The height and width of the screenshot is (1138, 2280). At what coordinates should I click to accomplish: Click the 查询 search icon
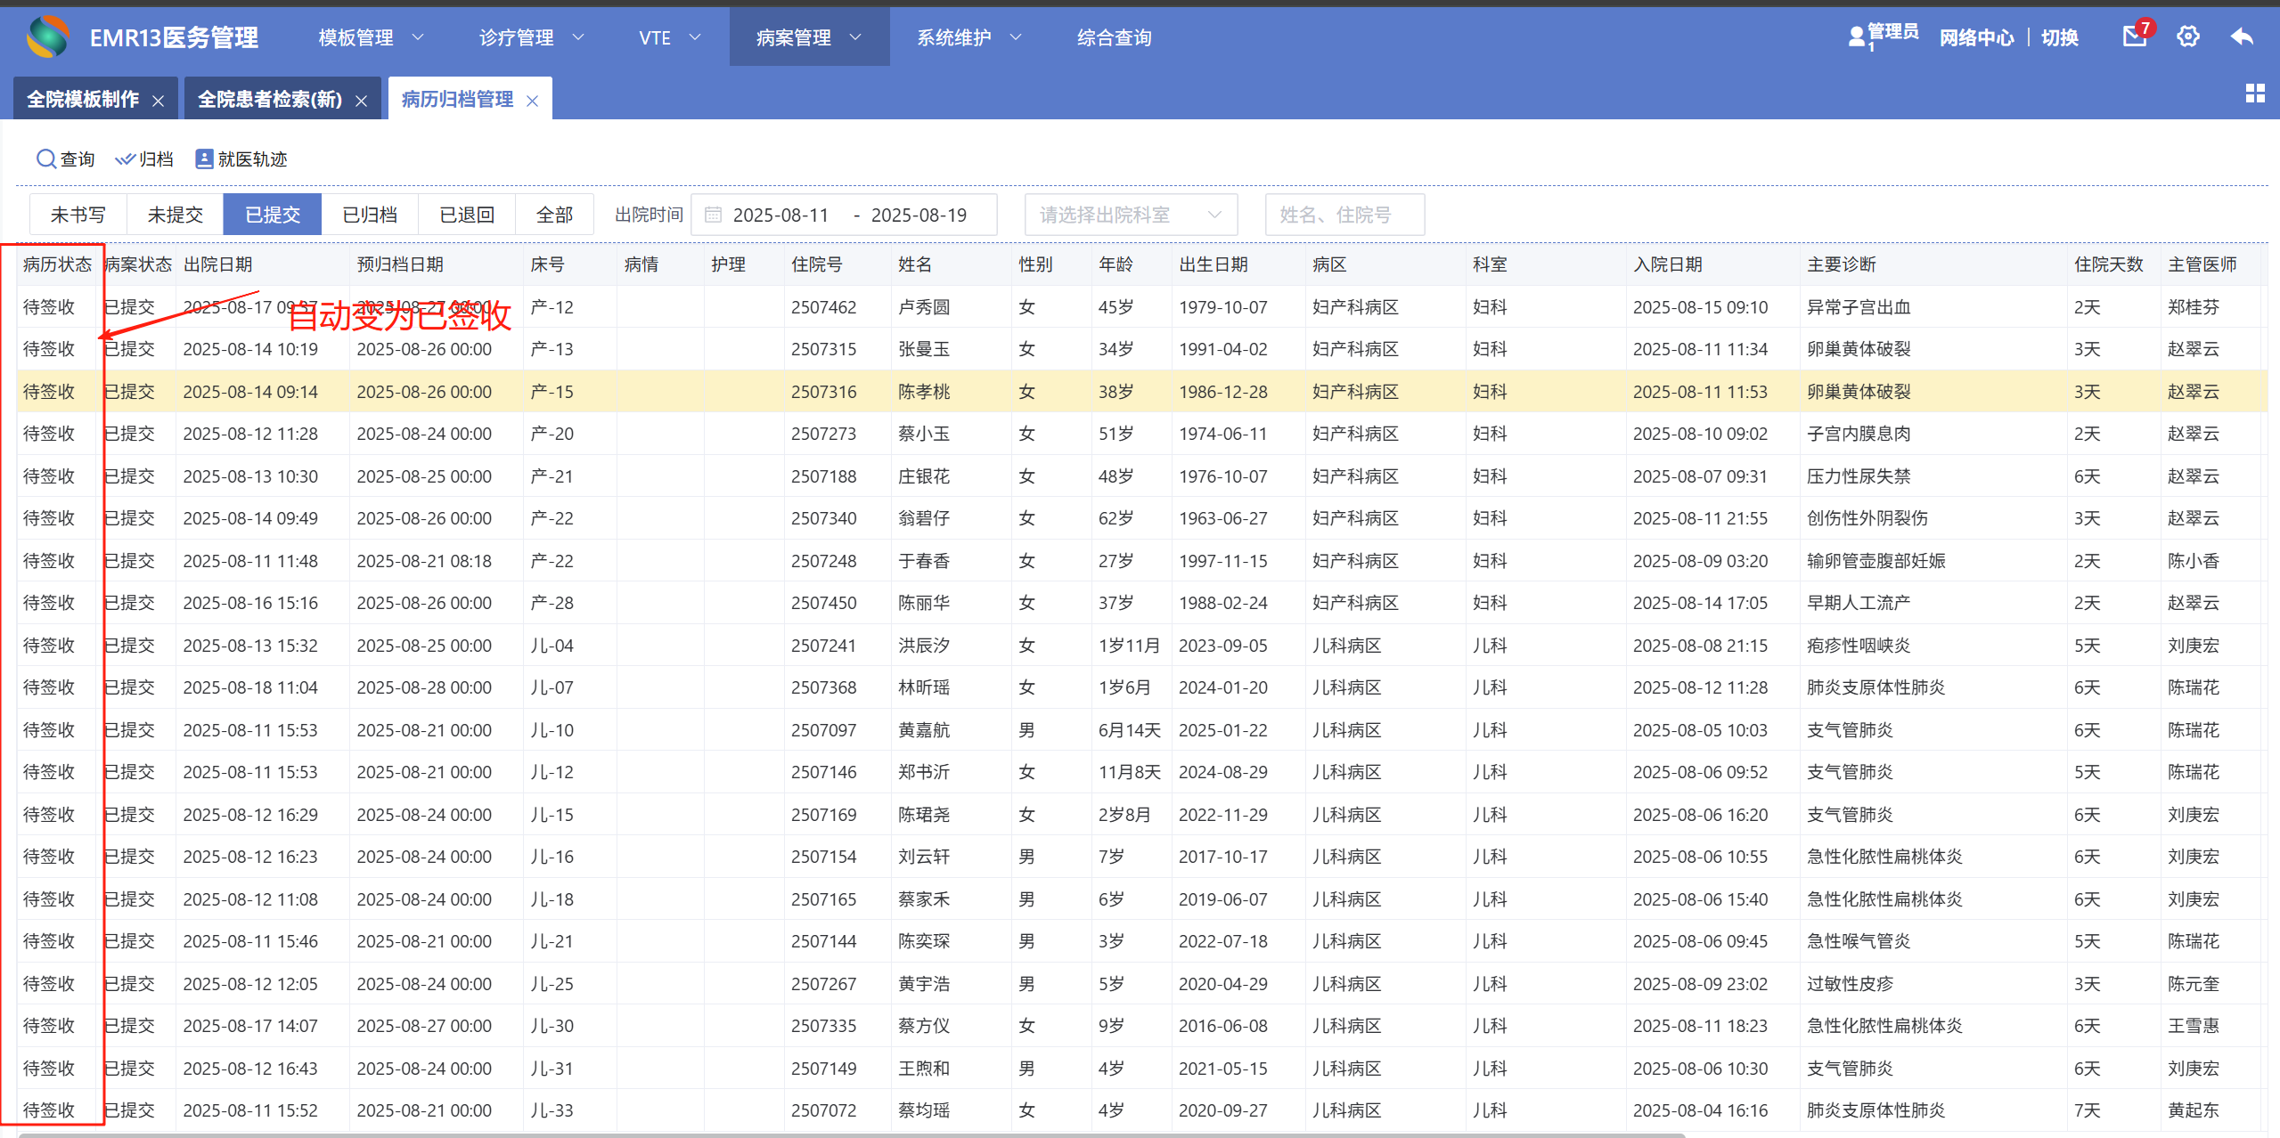pyautogui.click(x=45, y=159)
